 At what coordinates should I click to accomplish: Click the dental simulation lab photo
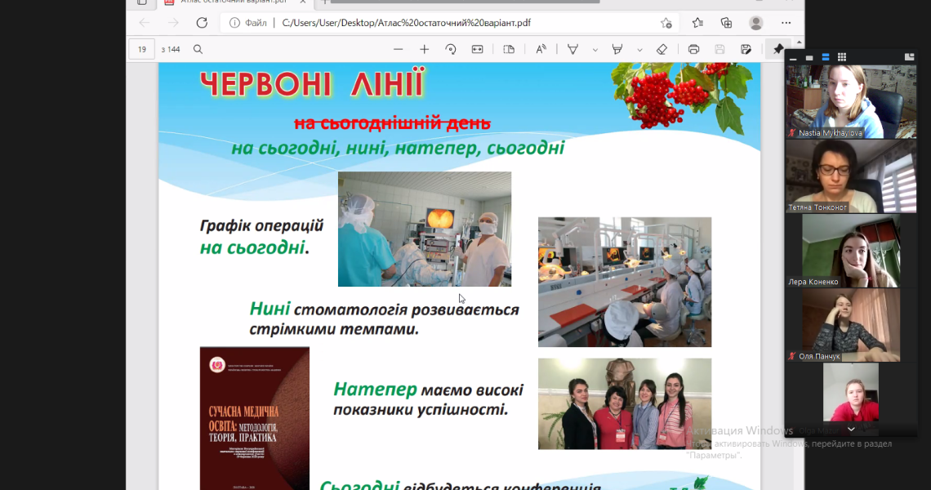coord(625,282)
